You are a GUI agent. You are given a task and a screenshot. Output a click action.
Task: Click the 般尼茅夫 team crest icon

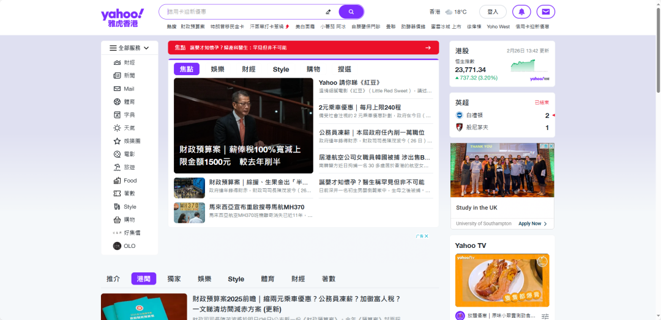[460, 127]
